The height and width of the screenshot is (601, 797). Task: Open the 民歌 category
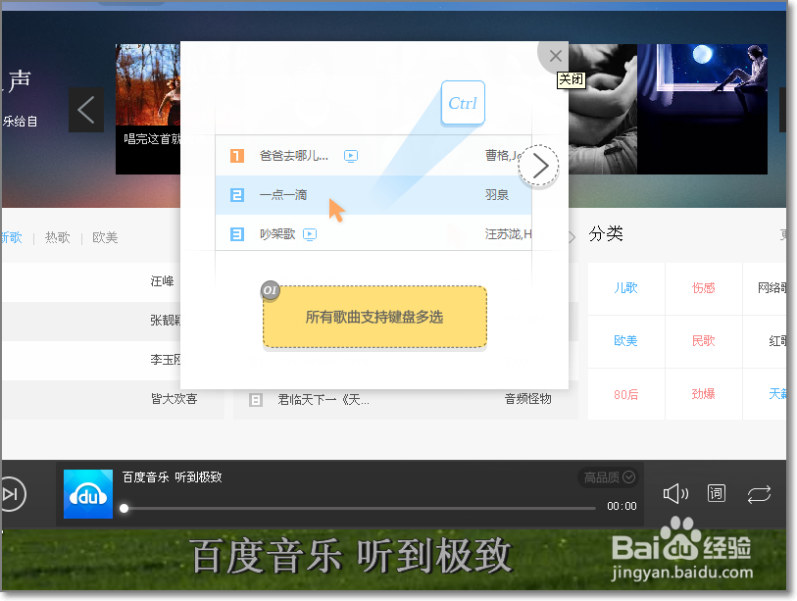tap(704, 340)
